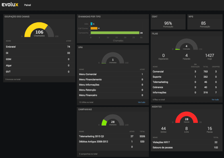Click the red Agentes gauge
Viewport: 224px width, 158px height.
pyautogui.click(x=186, y=117)
